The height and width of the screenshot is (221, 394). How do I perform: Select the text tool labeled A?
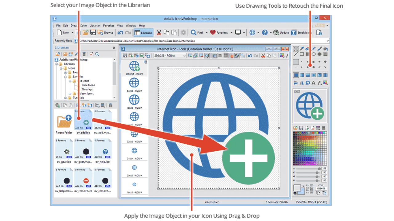(313, 83)
